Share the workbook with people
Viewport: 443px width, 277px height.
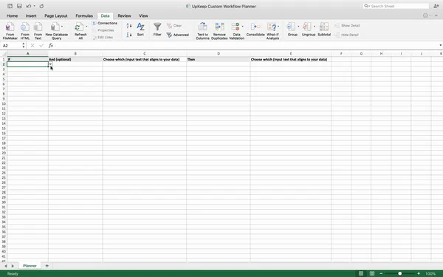click(436, 6)
